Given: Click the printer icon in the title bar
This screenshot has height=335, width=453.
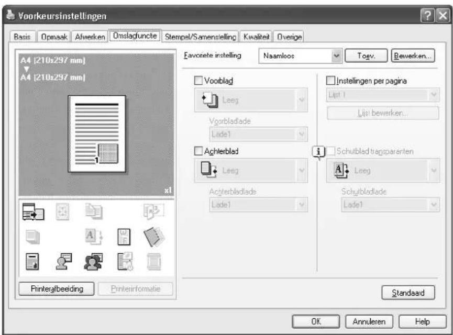Looking at the screenshot, I should 10,15.
